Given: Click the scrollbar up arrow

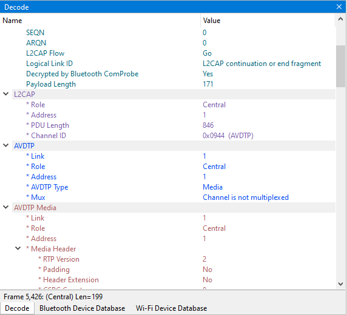Looking at the screenshot, I should coord(340,19).
